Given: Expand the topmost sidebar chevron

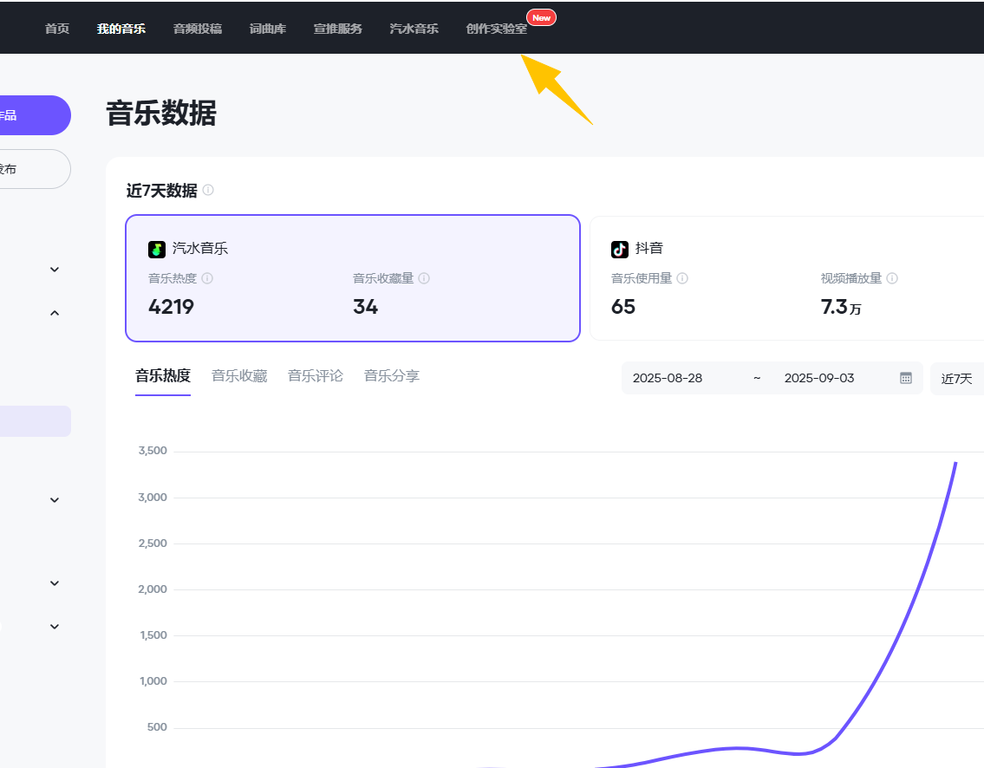Looking at the screenshot, I should tap(55, 270).
